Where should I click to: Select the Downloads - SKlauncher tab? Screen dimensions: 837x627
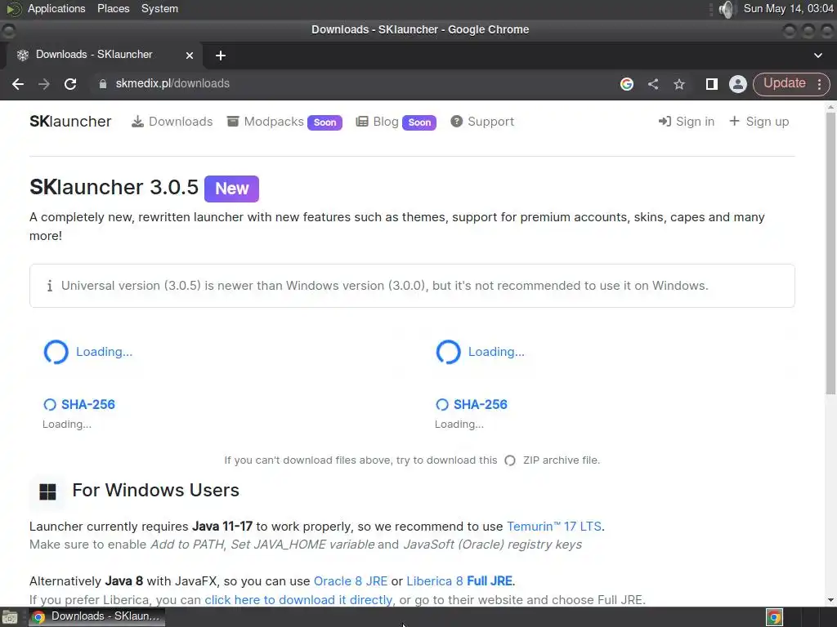click(105, 55)
